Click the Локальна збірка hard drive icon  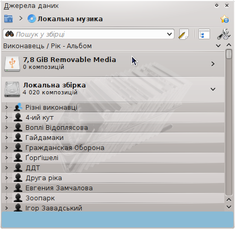point(12,89)
